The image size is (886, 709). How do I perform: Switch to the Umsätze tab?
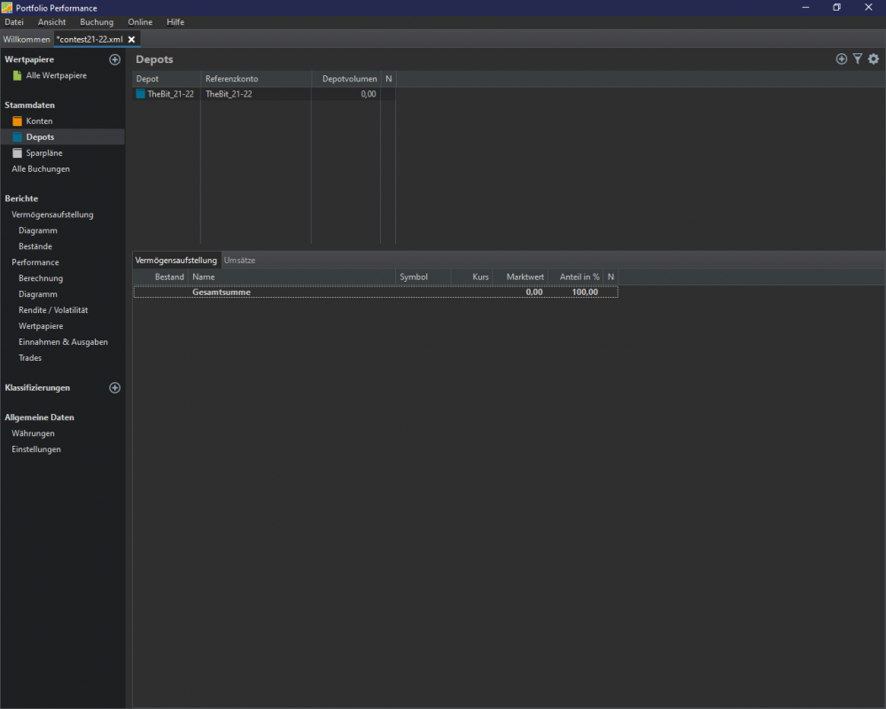(239, 261)
